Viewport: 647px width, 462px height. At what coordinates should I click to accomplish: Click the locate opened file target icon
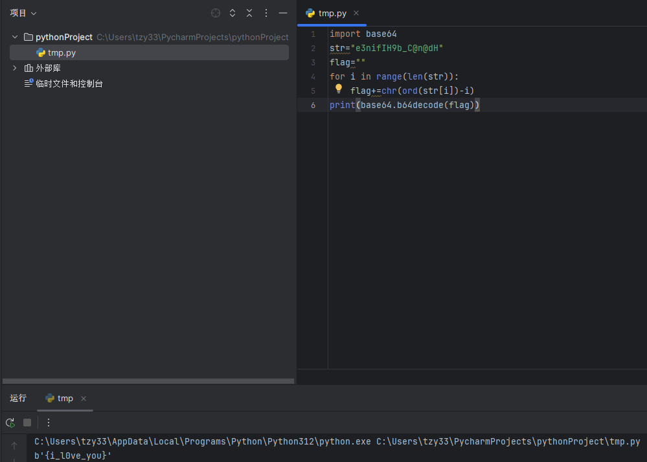click(216, 13)
